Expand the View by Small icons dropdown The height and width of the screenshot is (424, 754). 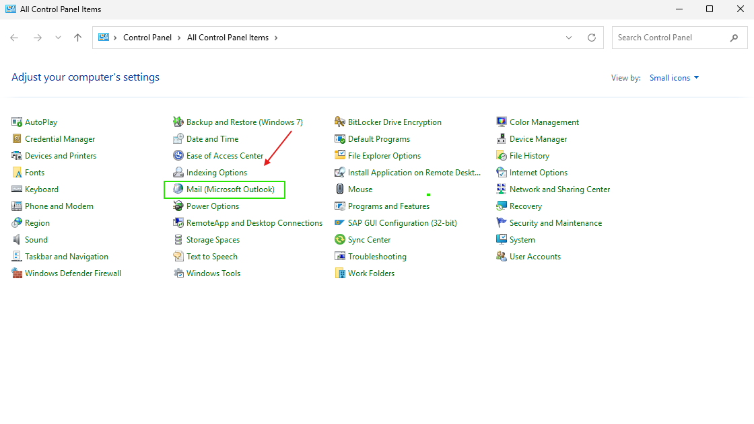(674, 78)
